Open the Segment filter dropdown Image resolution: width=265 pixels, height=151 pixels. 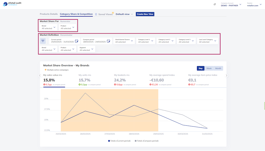[x=86, y=49]
